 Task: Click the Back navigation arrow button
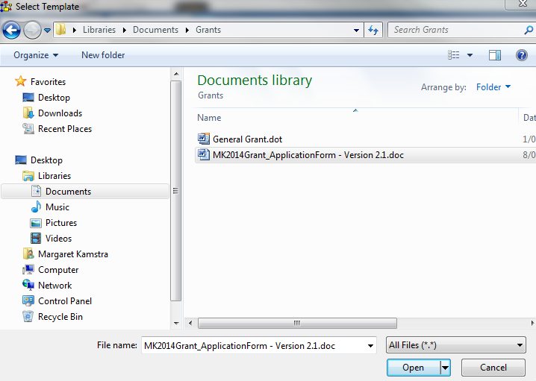click(11, 31)
